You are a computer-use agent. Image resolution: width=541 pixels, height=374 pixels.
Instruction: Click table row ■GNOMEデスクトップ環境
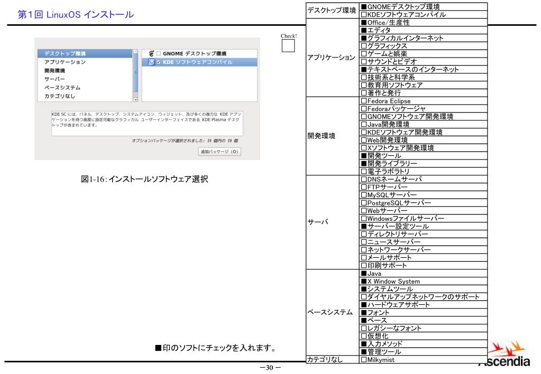point(424,6)
